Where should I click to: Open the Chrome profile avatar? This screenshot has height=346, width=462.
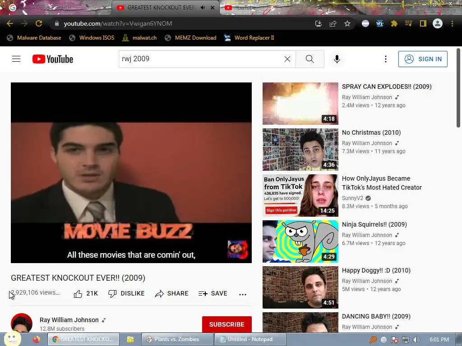(438, 23)
